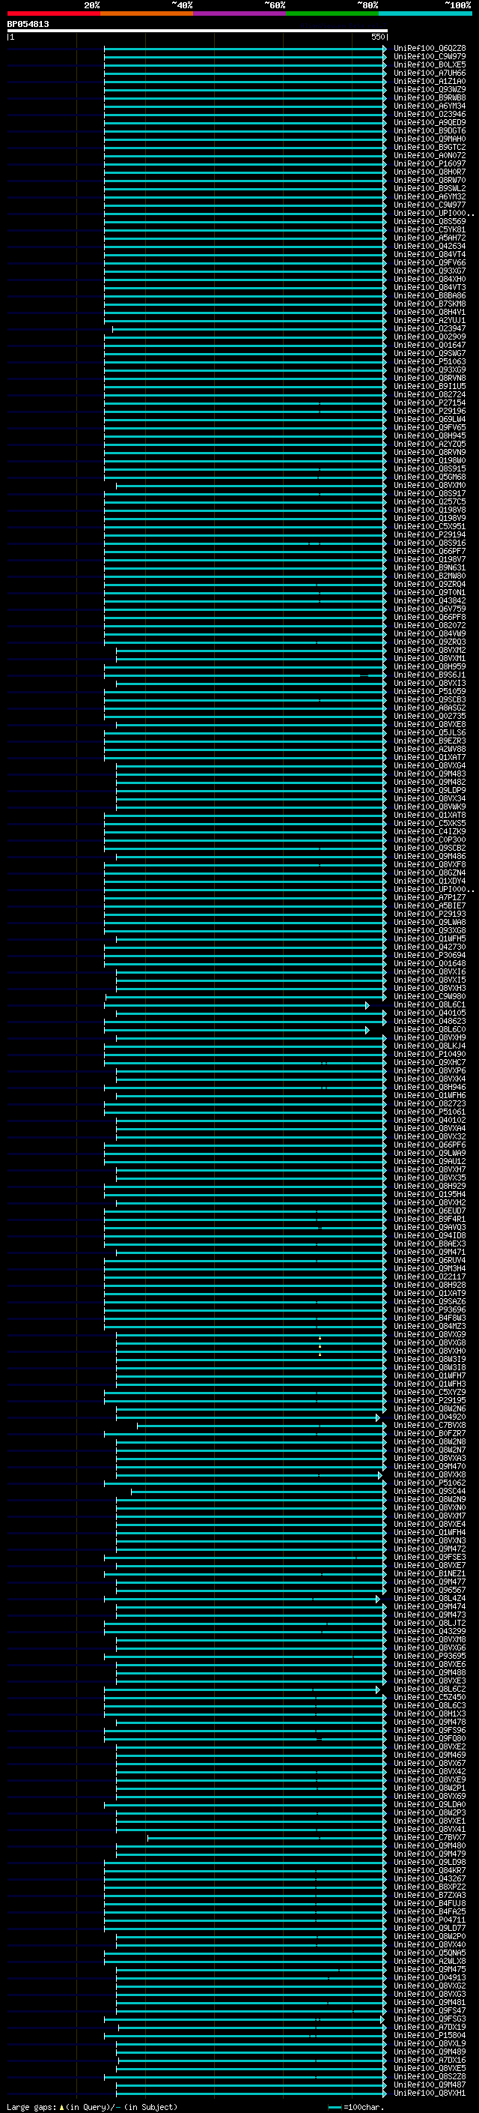Select UniRef100_P51061 hit label
The height and width of the screenshot is (2113, 479).
pos(430,1112)
